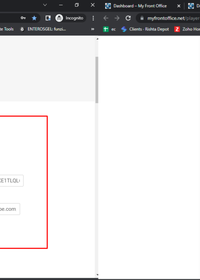Open Chrome three-dot menu
This screenshot has width=200, height=280.
[93, 18]
